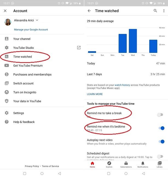Close the Account screen with the X icon
Viewport: 168px width, 178px height.
5,11
